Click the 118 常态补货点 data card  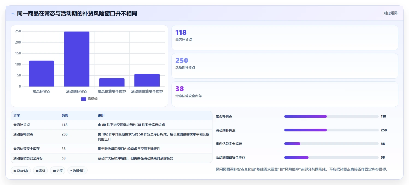[285, 38]
